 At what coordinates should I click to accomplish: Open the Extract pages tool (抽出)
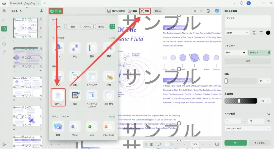coord(75,50)
